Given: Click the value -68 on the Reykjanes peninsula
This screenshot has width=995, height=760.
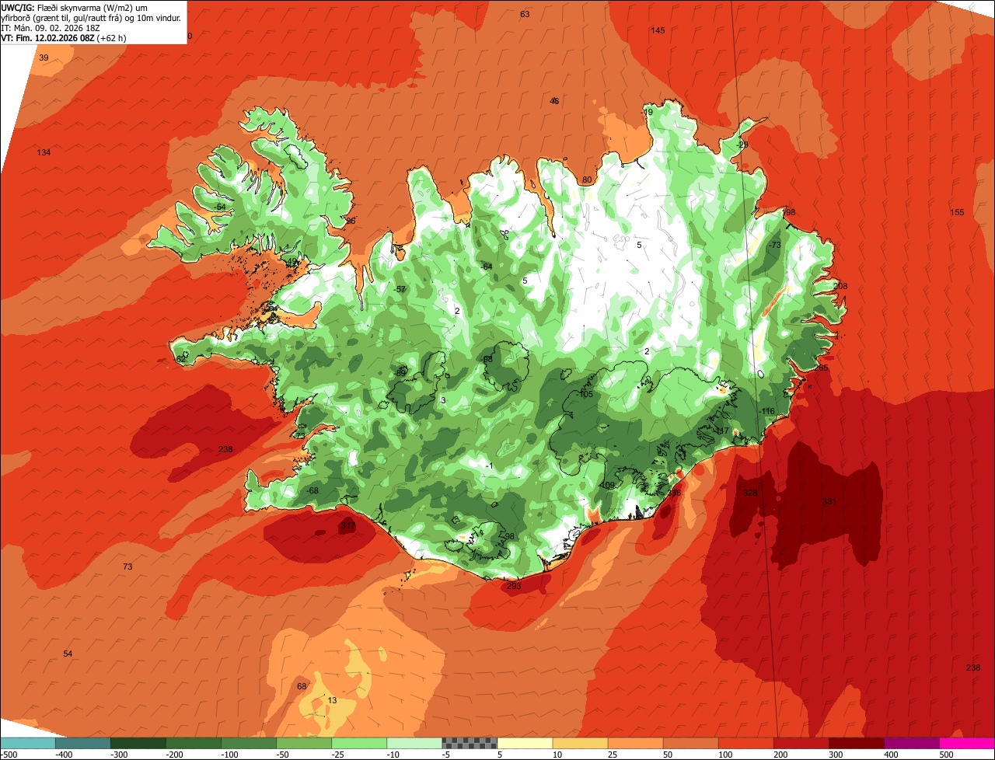Looking at the screenshot, I should [x=312, y=490].
